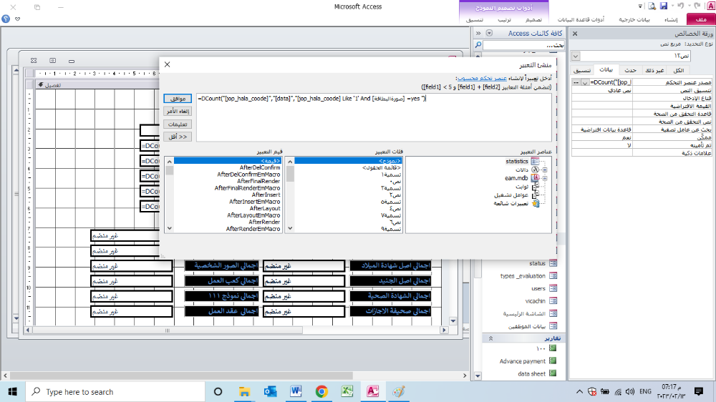Open the تصميم (Design) ribbon tab
The height and width of the screenshot is (402, 716).
533,19
